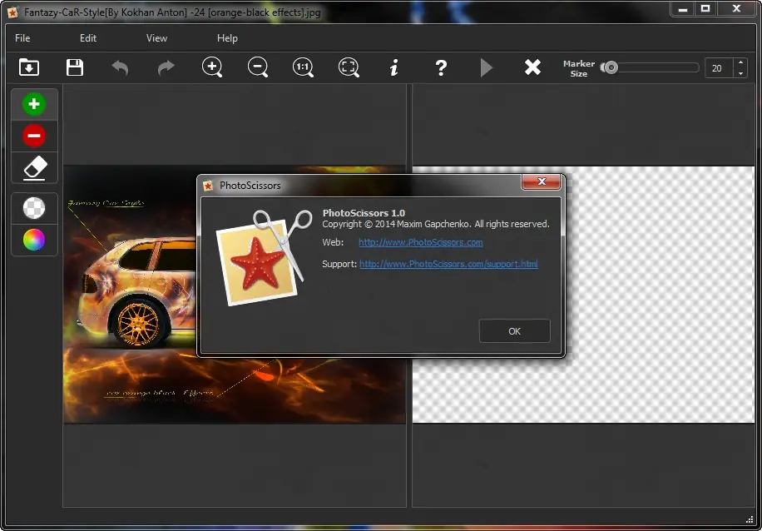This screenshot has width=762, height=531.
Task: Choose the transparent background option
Action: point(34,208)
